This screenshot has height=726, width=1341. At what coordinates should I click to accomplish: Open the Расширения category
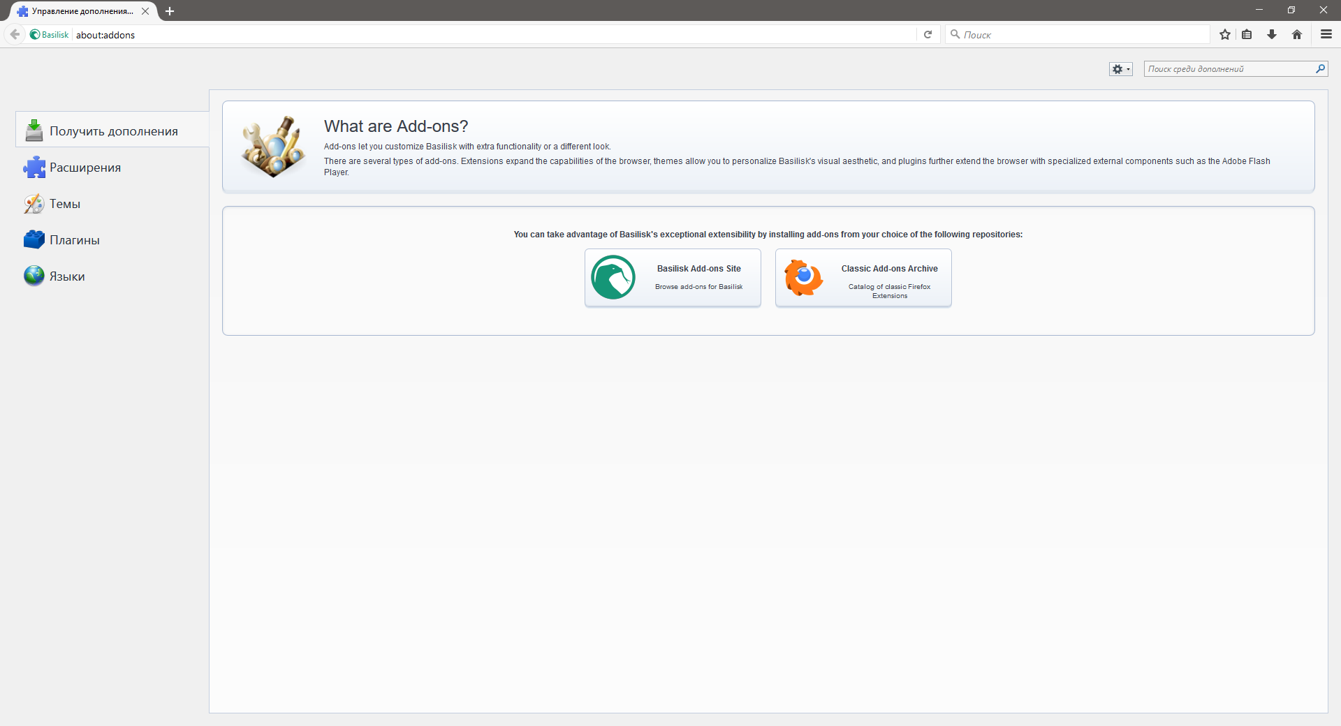[85, 168]
